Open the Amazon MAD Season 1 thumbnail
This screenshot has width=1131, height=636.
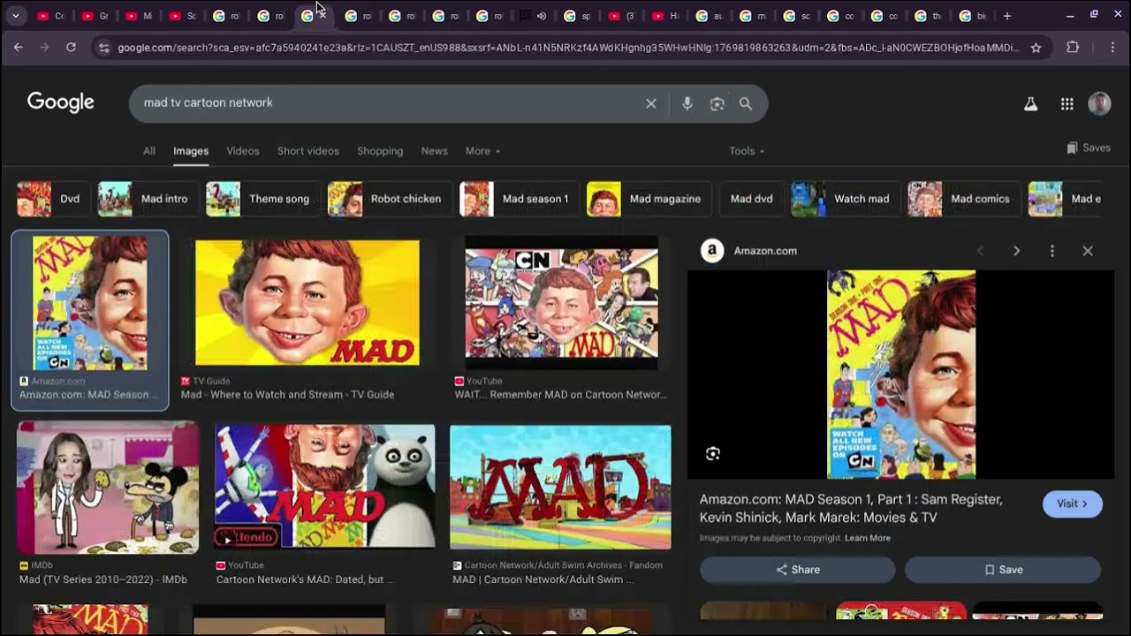(90, 303)
